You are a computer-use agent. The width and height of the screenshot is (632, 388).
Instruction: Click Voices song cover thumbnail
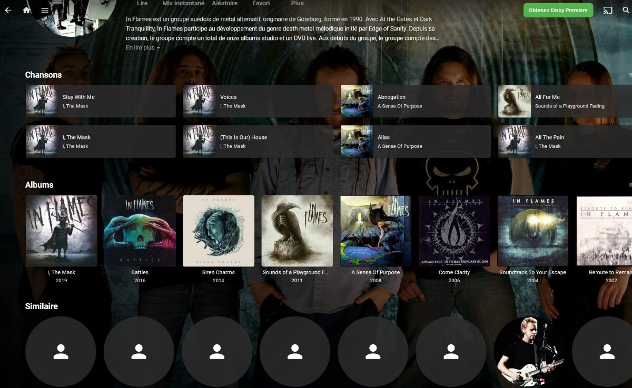click(199, 101)
